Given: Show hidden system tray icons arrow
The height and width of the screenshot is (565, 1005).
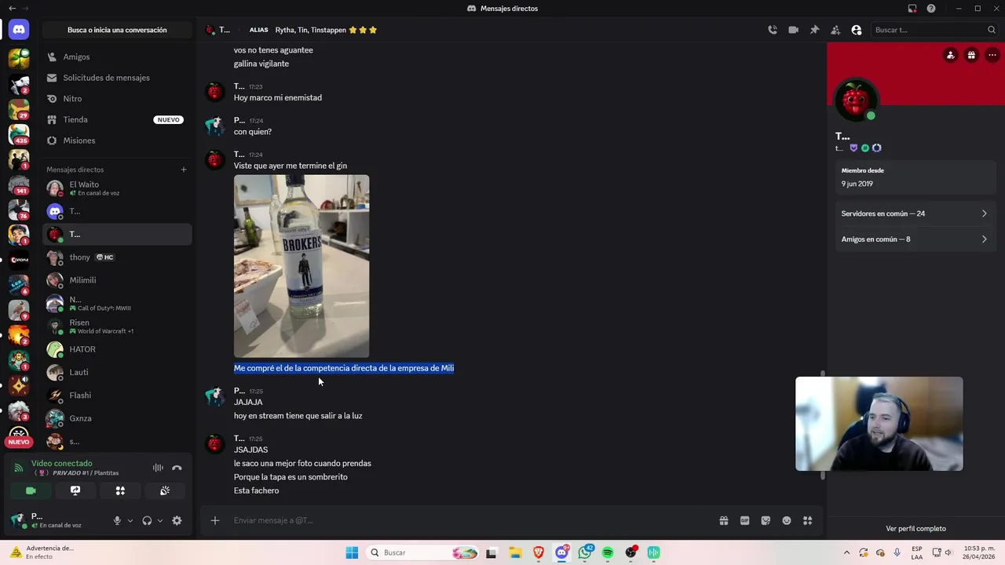Looking at the screenshot, I should pos(846,552).
